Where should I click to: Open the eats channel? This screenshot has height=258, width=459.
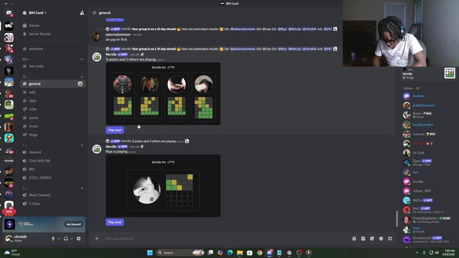pyautogui.click(x=53, y=92)
